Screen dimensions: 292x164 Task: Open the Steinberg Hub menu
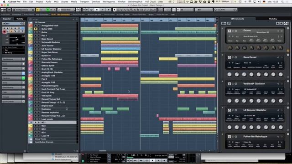click(x=135, y=2)
